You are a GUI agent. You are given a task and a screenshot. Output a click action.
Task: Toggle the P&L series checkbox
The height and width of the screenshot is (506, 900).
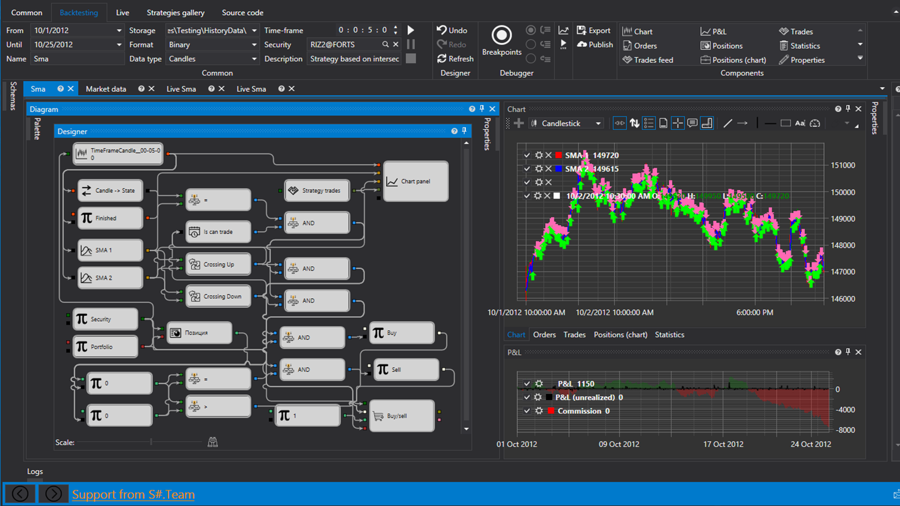click(527, 384)
